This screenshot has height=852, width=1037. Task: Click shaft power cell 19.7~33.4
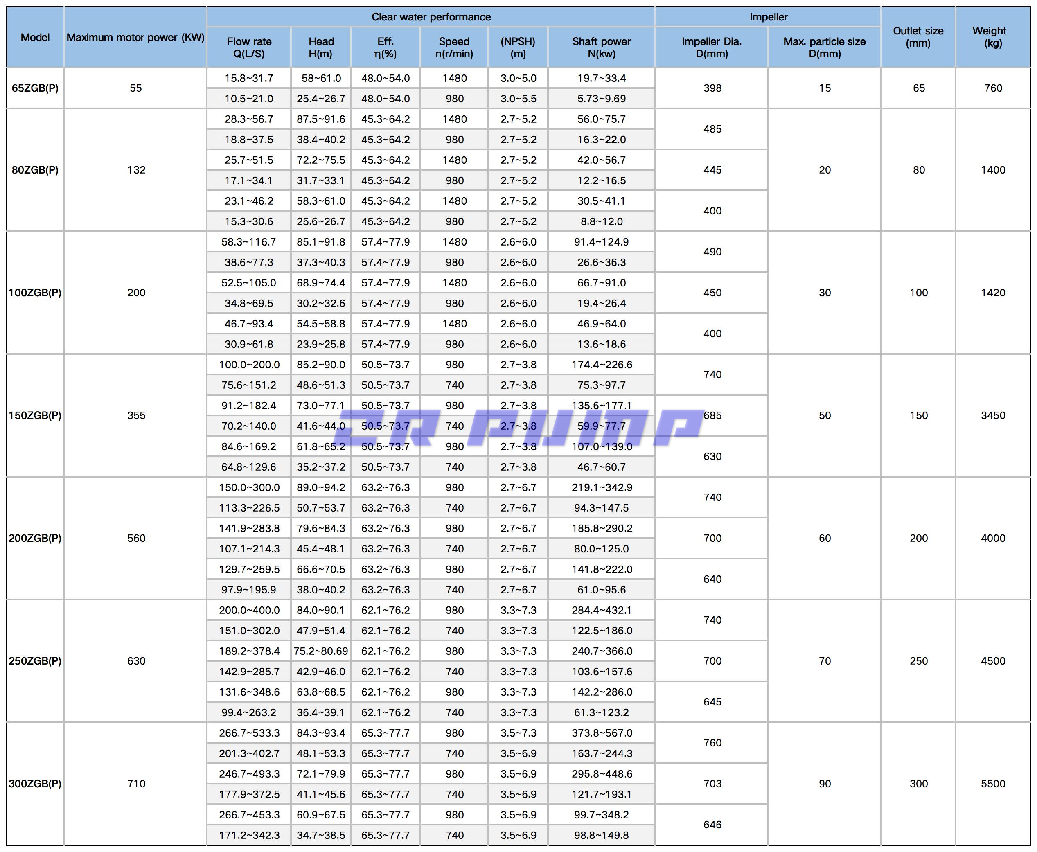coord(601,78)
